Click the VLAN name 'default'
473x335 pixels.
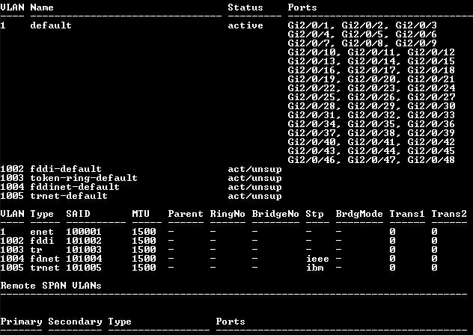click(x=51, y=25)
